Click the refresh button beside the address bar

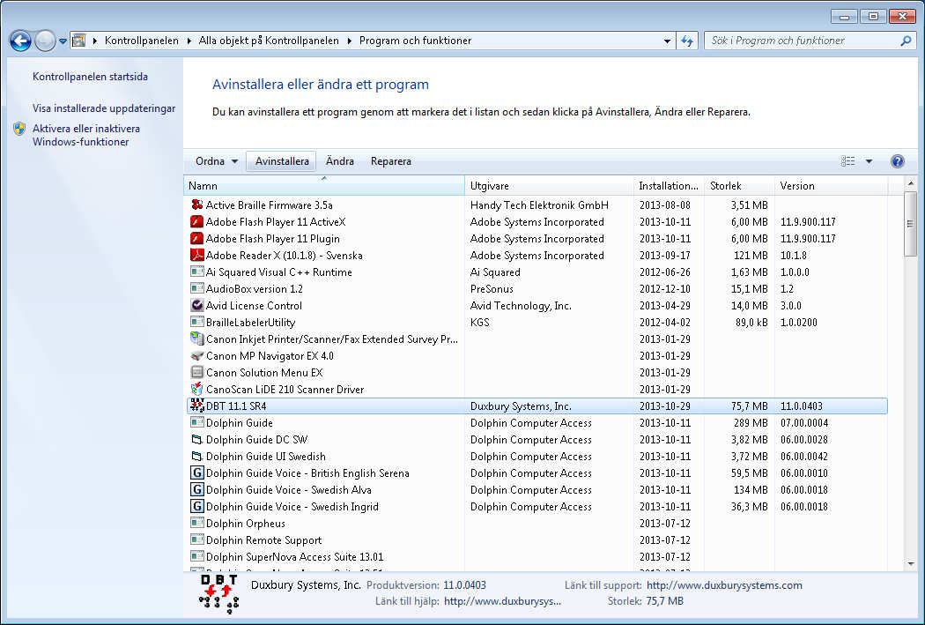point(687,41)
